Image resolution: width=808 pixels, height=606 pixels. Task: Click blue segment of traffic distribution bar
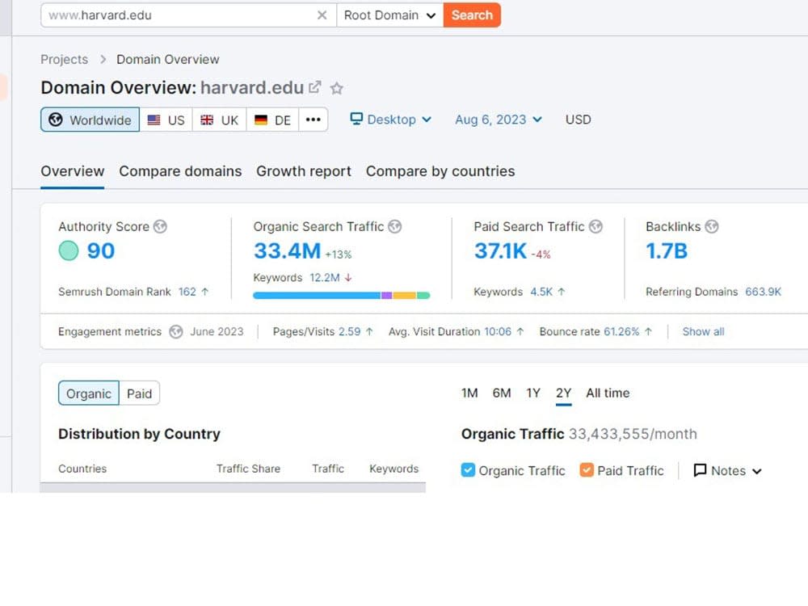tap(317, 295)
